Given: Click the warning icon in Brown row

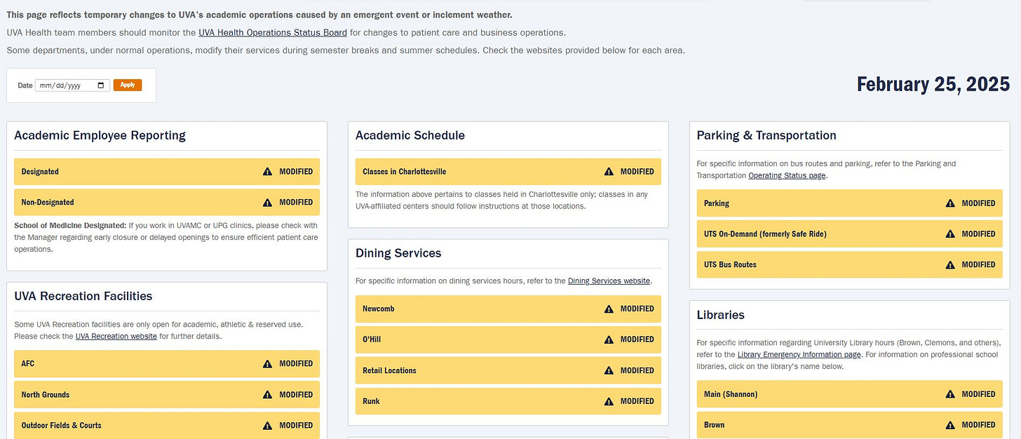Looking at the screenshot, I should (x=950, y=425).
